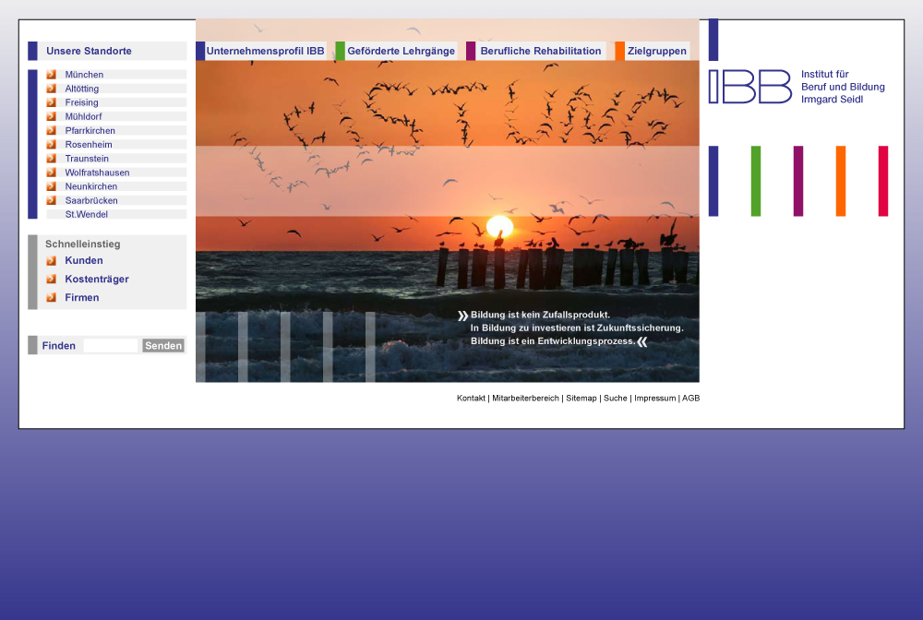Open the St.Wendel location link
The width and height of the screenshot is (923, 620).
pos(86,215)
